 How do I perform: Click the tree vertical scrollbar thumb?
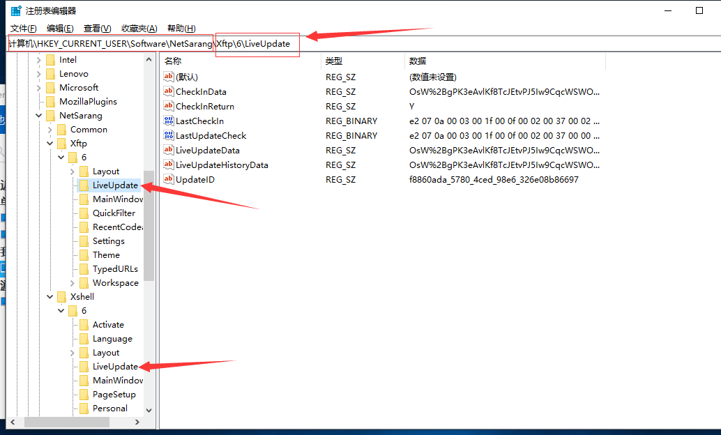point(149,226)
